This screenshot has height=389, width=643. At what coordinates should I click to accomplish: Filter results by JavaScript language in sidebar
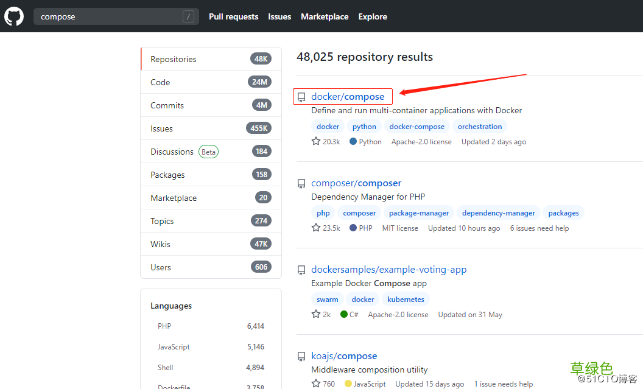(211, 347)
